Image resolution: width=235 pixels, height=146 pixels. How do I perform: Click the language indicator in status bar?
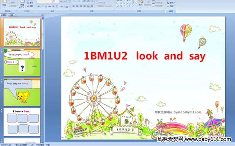pyautogui.click(x=43, y=145)
